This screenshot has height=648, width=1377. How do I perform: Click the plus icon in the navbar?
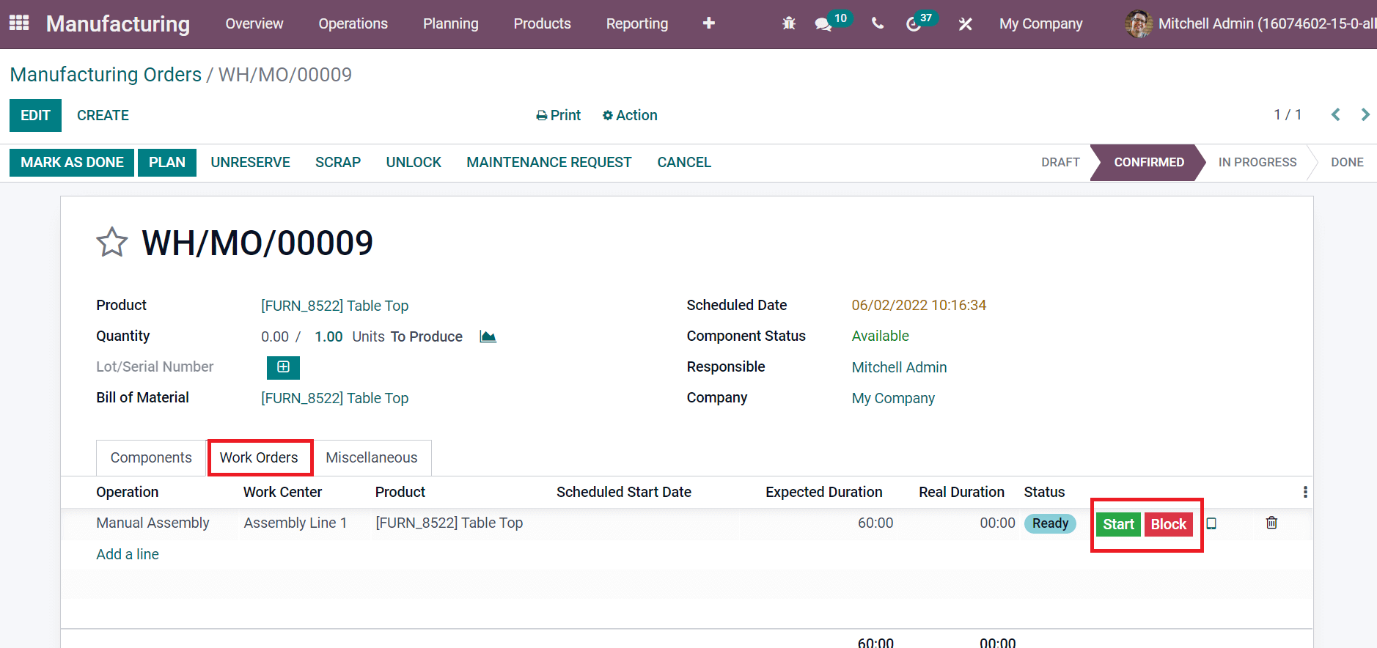pos(708,23)
